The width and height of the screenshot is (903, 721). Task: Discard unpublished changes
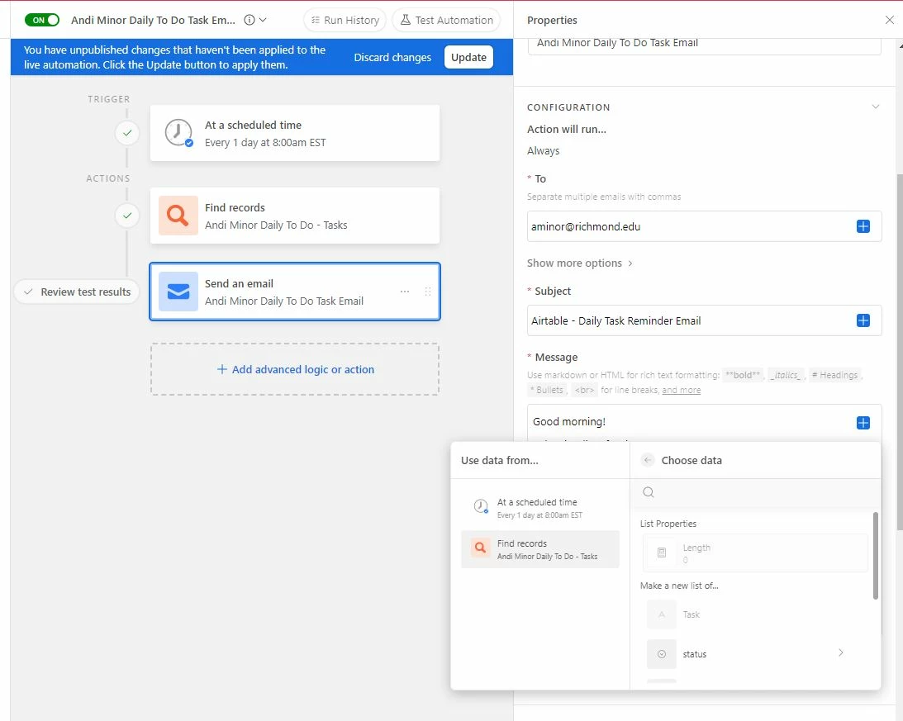point(392,58)
